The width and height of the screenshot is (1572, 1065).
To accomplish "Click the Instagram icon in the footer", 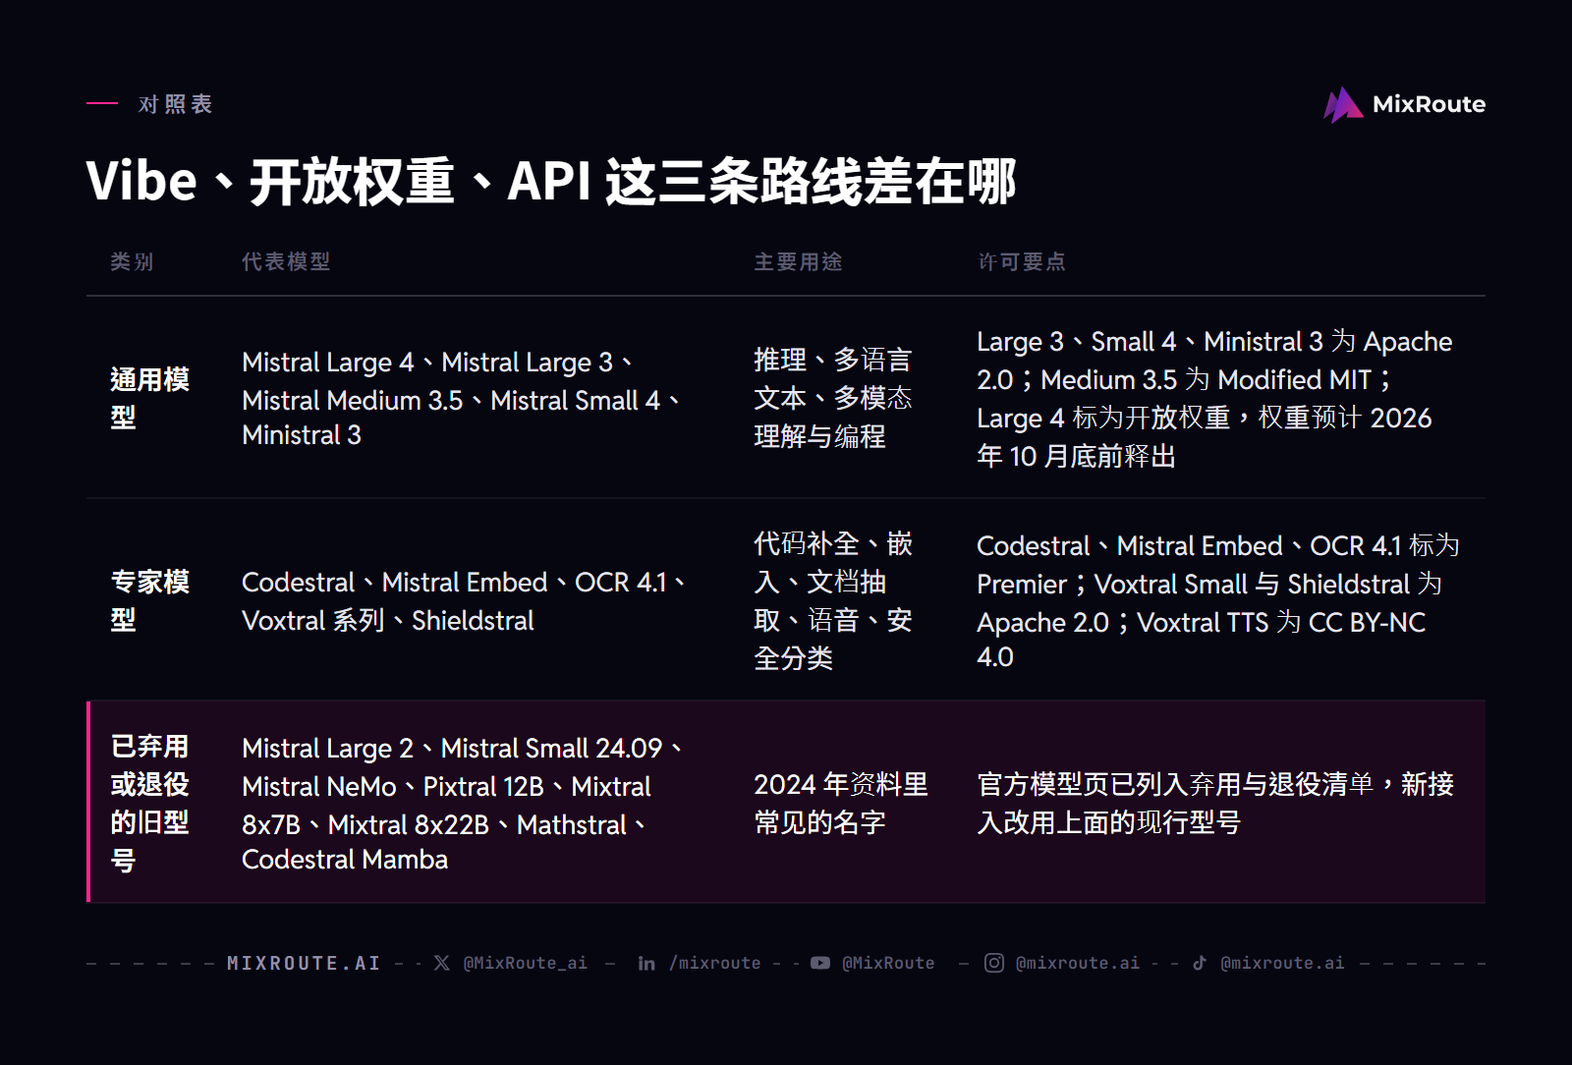I will 994,963.
